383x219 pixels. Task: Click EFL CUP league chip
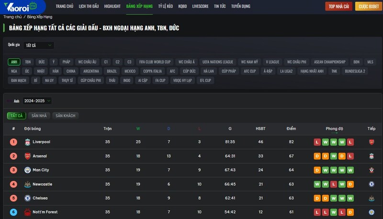point(205,80)
